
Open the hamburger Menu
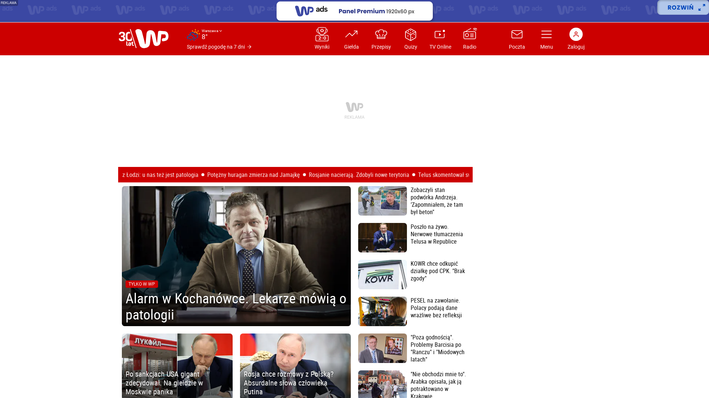click(546, 35)
